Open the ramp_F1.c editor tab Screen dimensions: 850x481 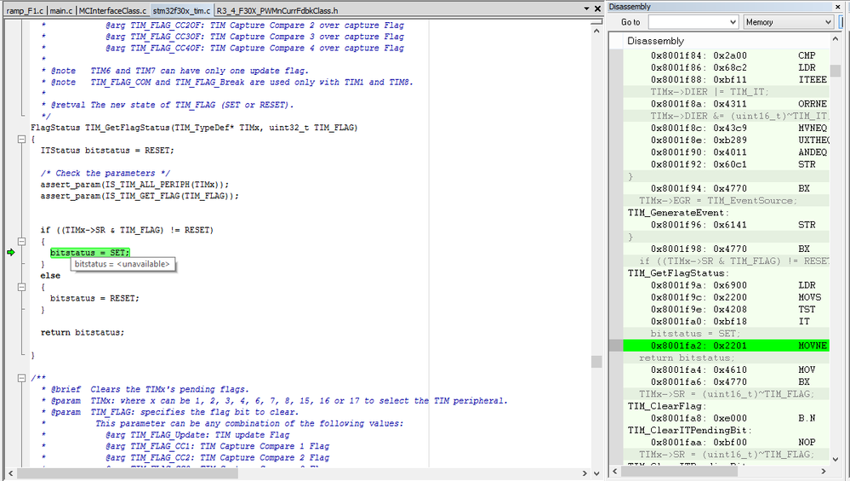click(25, 10)
